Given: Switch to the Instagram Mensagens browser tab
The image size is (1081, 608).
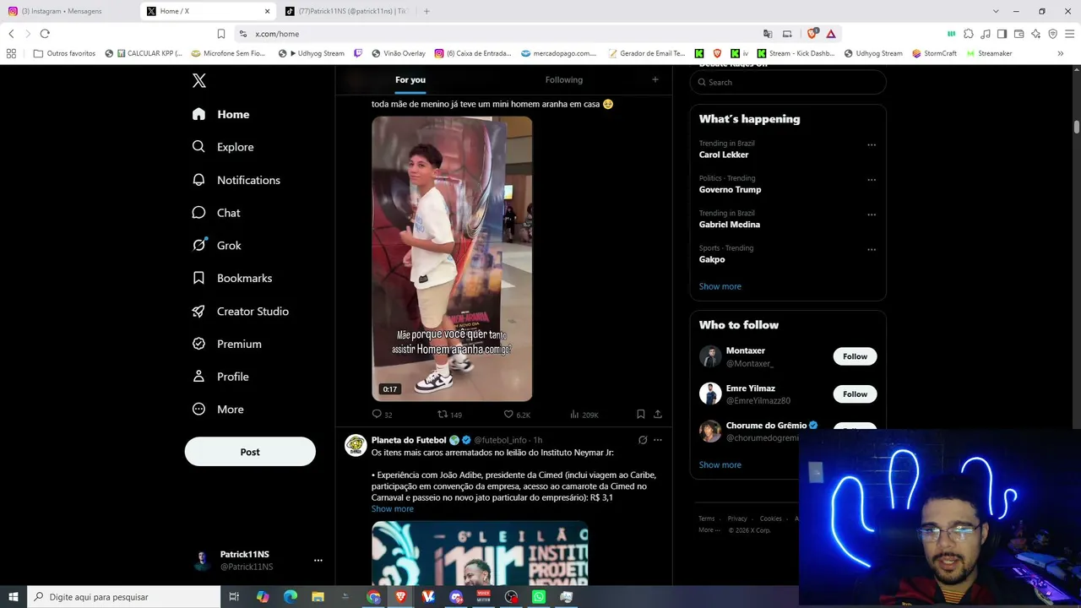Looking at the screenshot, I should [69, 11].
